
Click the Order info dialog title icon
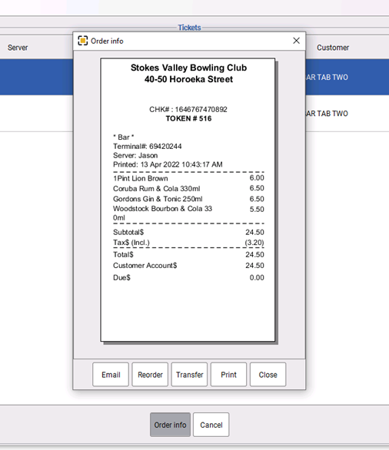tap(83, 41)
